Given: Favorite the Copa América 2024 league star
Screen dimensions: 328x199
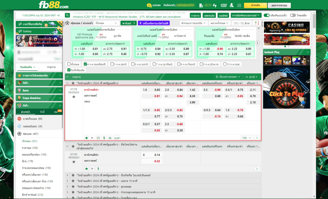Looking at the screenshot, I should point(73,83).
